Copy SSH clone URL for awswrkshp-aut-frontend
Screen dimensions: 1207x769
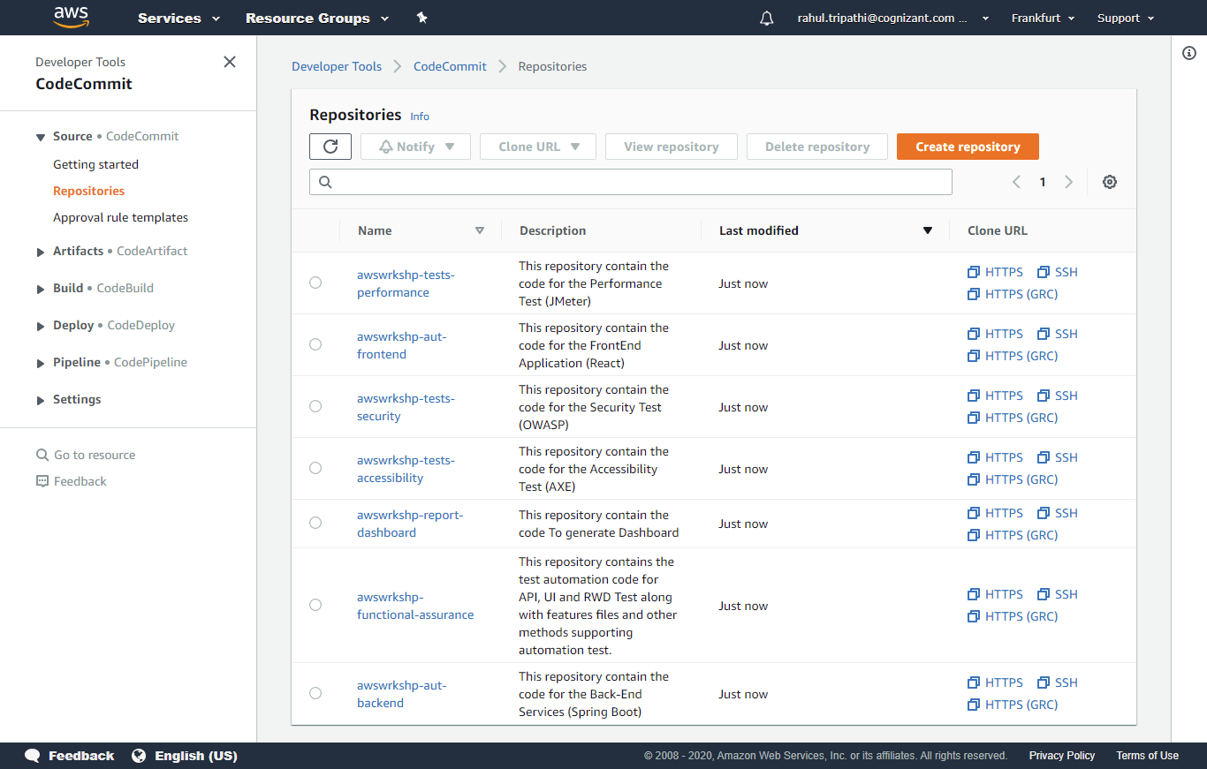[x=1058, y=334]
